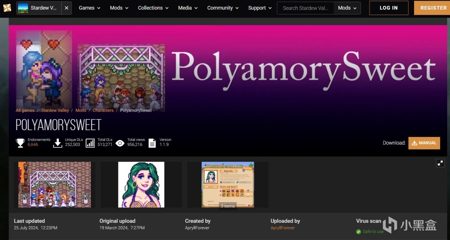
Task: Click the REGISTER button
Action: coord(433,8)
